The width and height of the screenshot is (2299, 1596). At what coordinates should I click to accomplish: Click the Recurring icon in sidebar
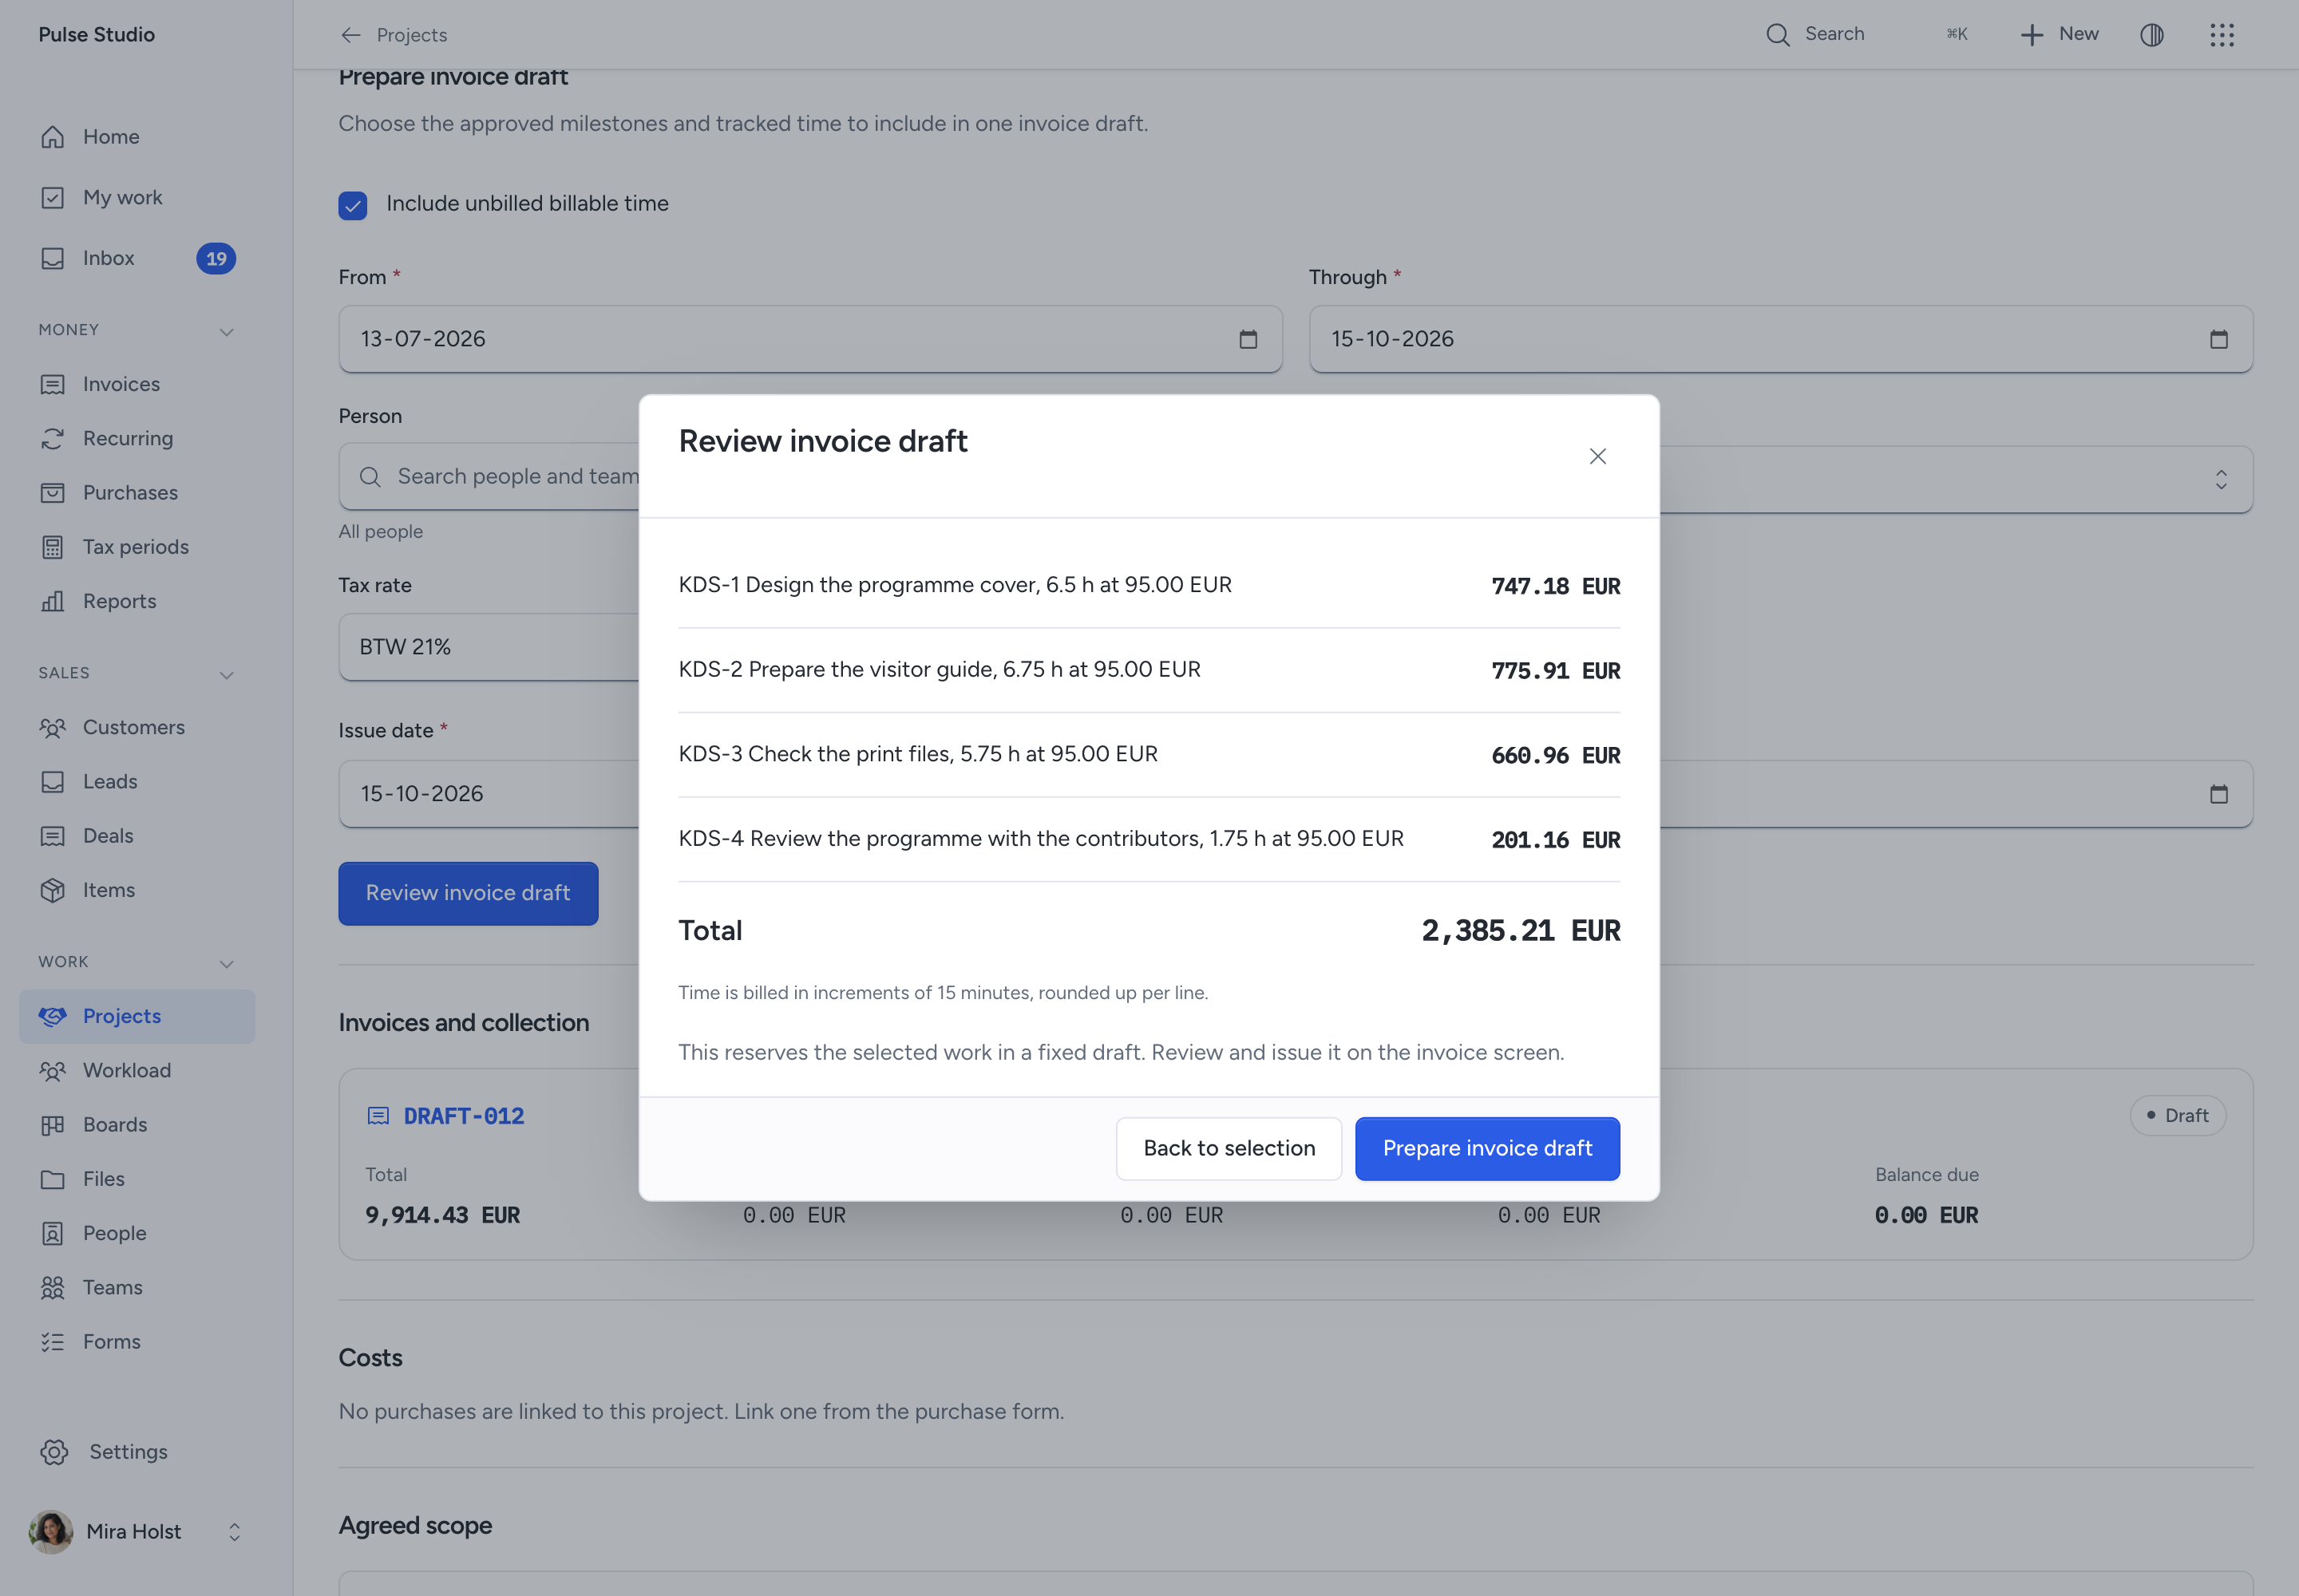coord(52,438)
